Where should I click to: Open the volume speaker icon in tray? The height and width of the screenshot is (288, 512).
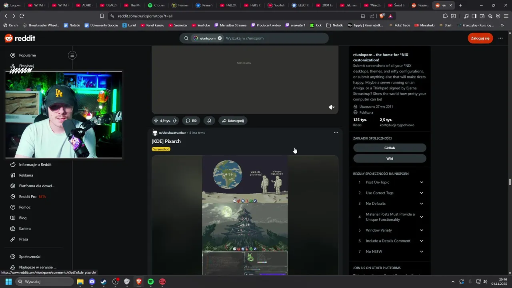[x=485, y=282]
